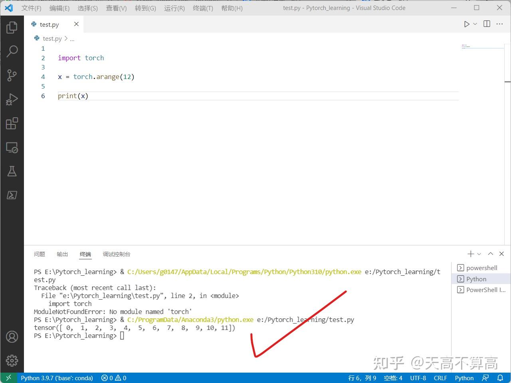Select the powershell terminal in terminal list
This screenshot has width=511, height=383.
coord(481,268)
